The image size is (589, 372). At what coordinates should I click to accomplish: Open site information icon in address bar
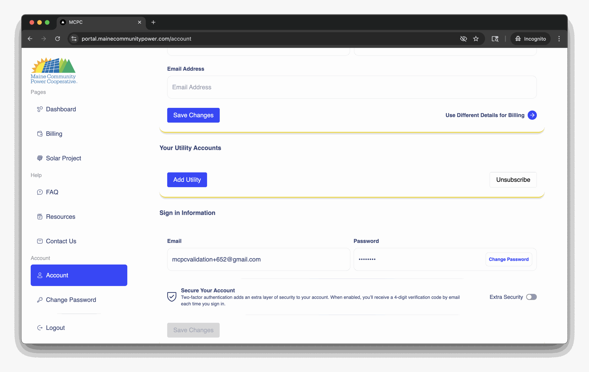(x=74, y=39)
